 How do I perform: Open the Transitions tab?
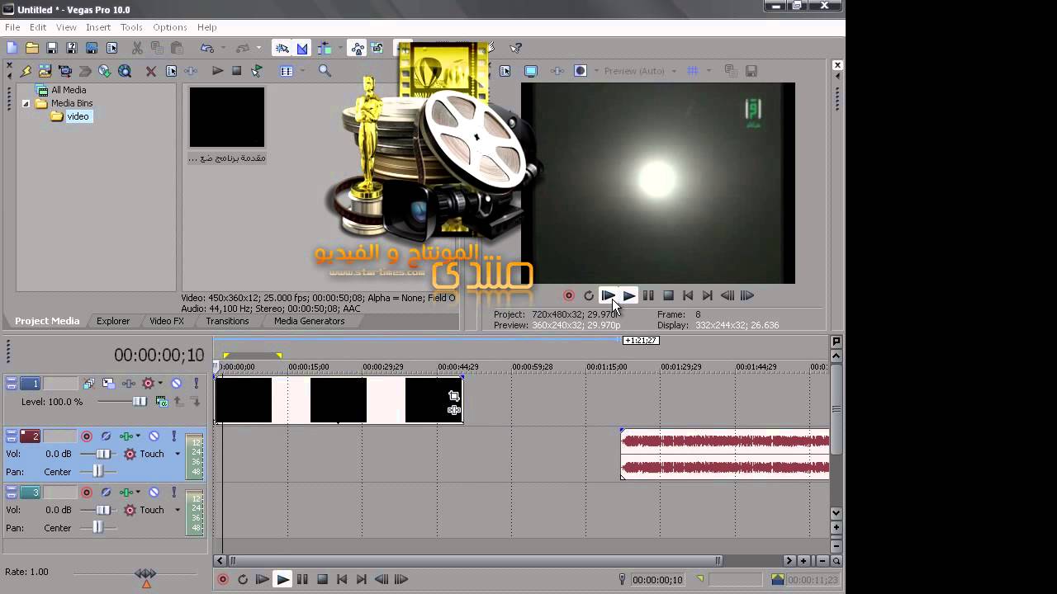tap(227, 321)
